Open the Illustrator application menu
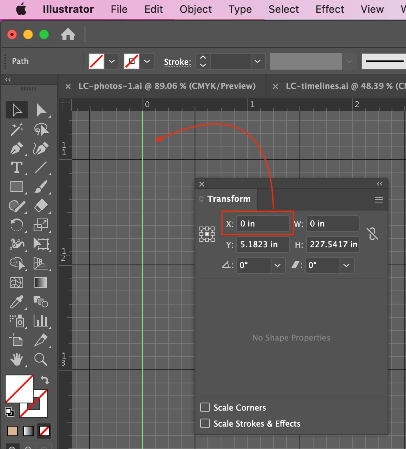This screenshot has height=449, width=406. [x=68, y=10]
